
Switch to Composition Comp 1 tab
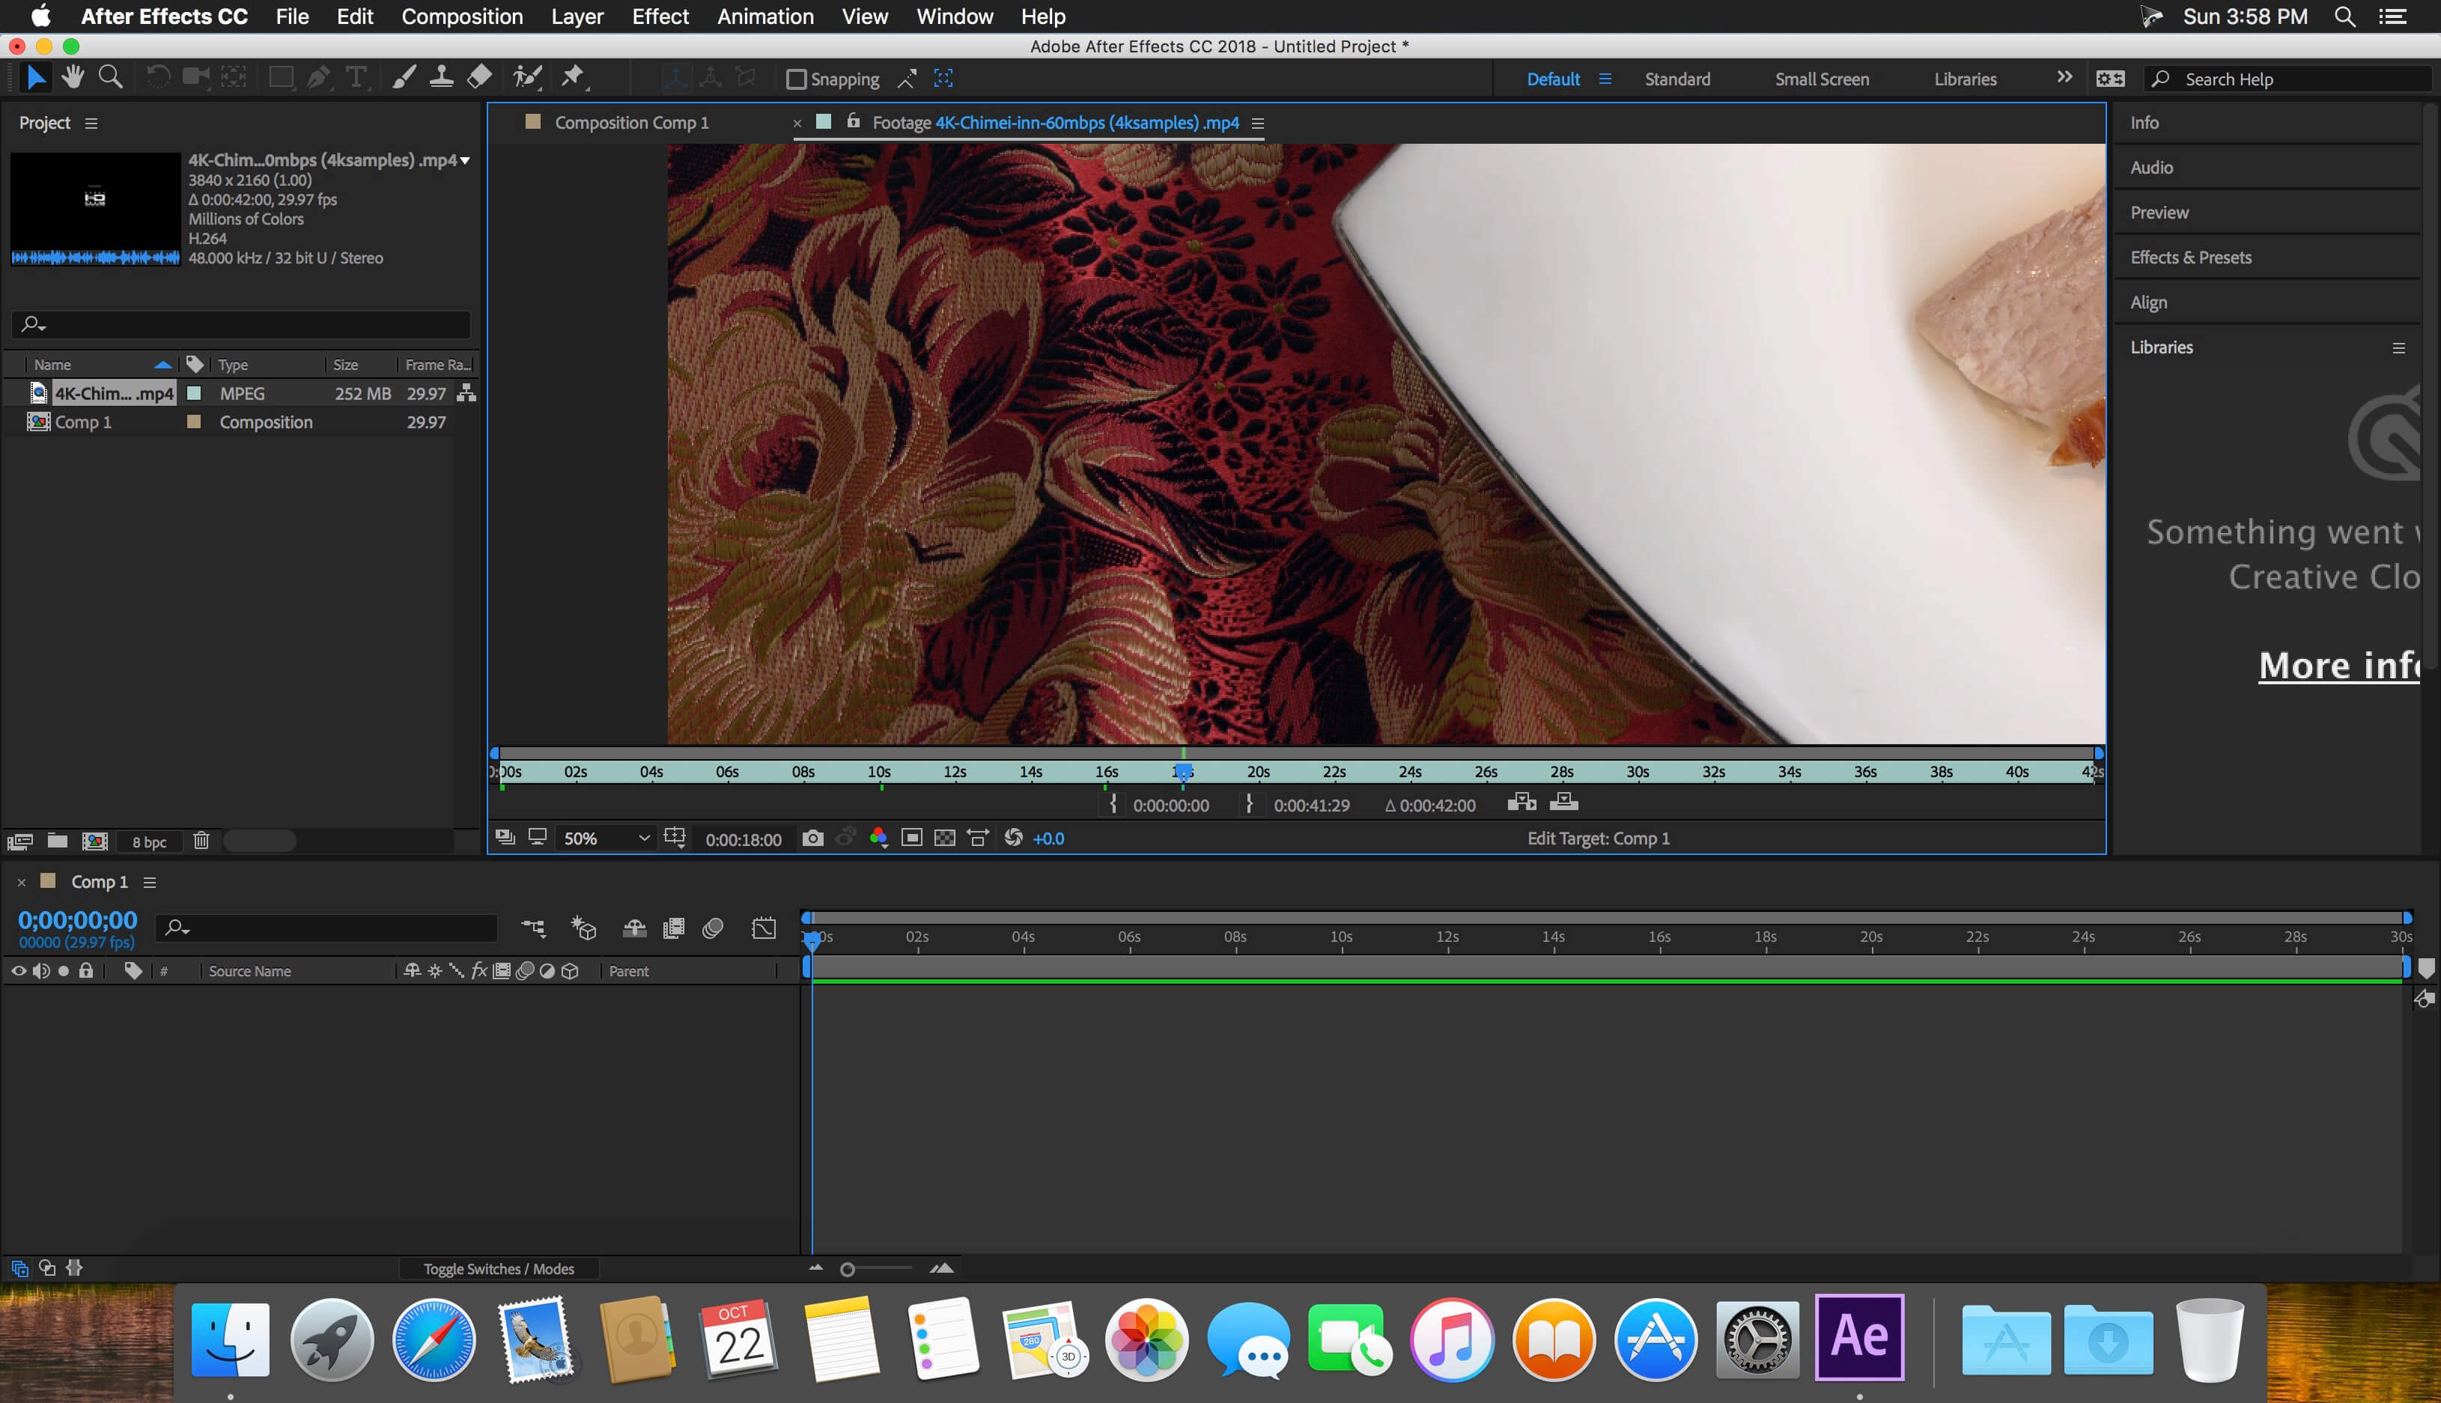(x=630, y=121)
